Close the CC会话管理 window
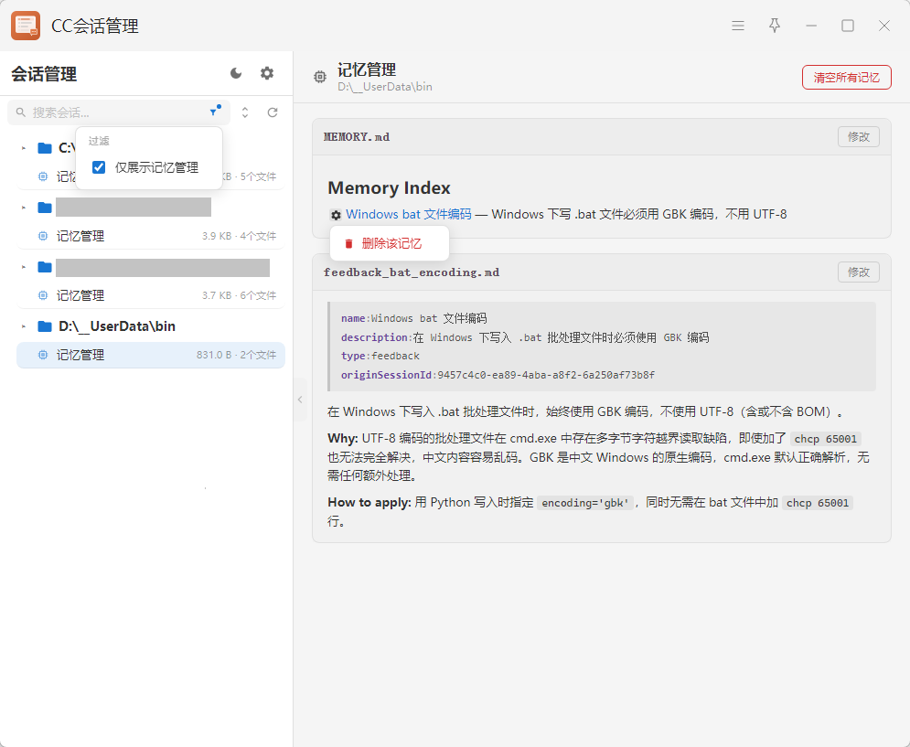The height and width of the screenshot is (747, 910). point(883,26)
